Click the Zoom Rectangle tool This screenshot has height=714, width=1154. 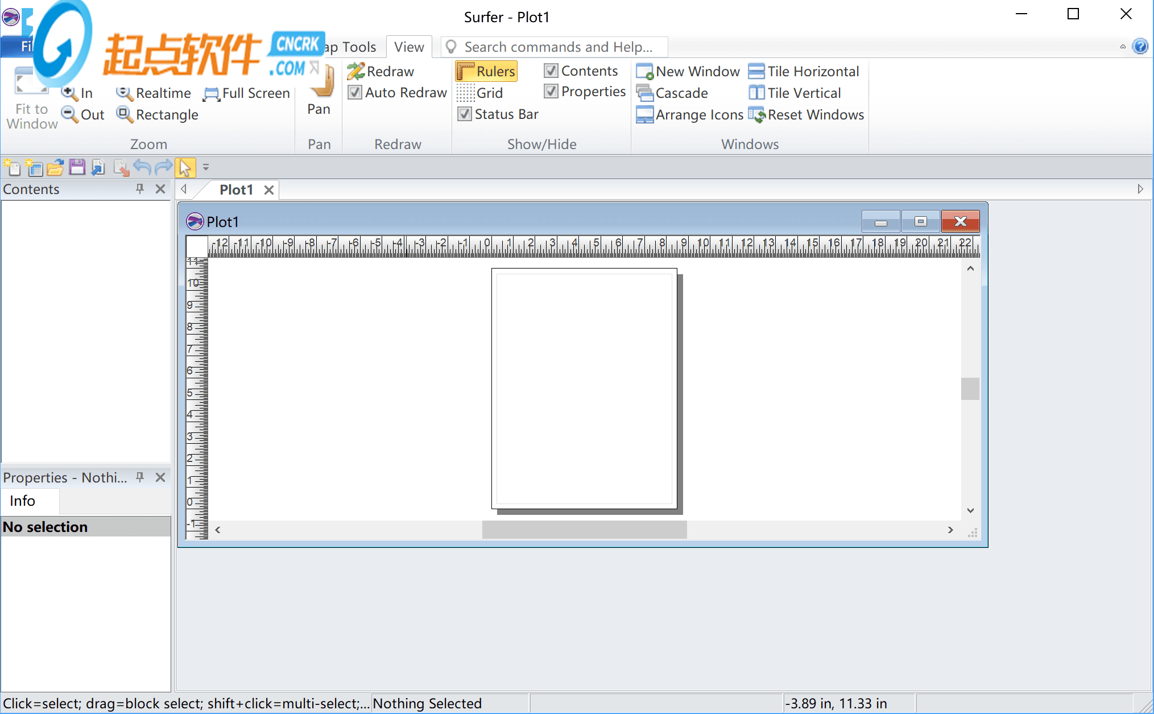158,114
